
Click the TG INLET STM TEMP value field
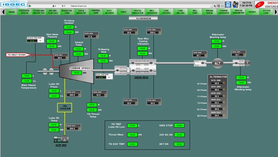[32, 41]
